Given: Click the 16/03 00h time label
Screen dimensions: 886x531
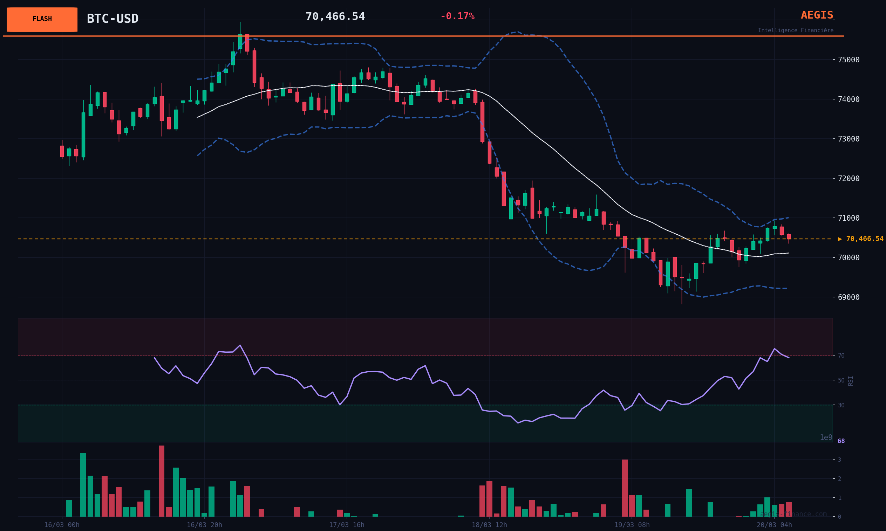Looking at the screenshot, I should tap(62, 525).
